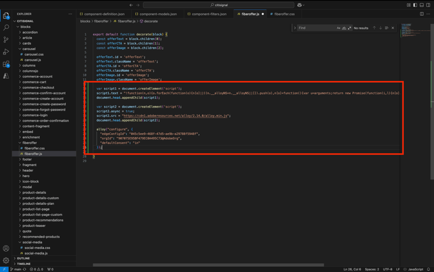434x272 pixels.
Task: Toggle Match Whole Word in Find
Action: (x=344, y=28)
